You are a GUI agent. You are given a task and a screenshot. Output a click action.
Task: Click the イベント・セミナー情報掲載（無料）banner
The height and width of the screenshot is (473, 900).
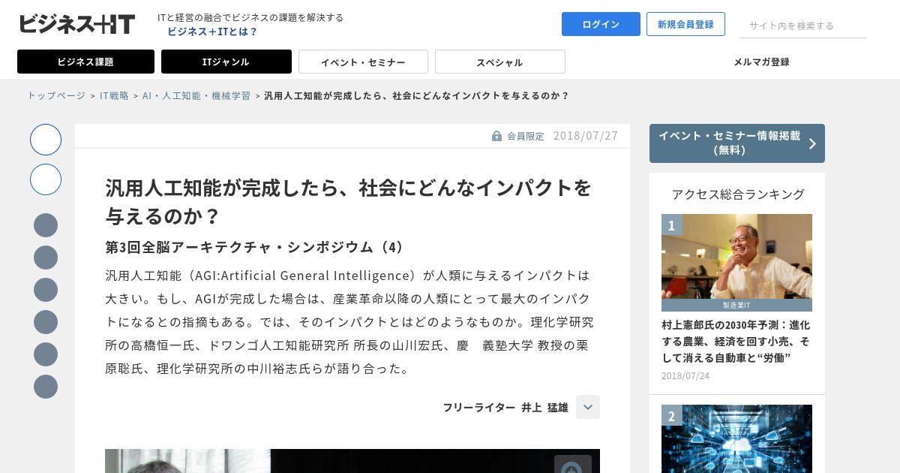click(737, 143)
